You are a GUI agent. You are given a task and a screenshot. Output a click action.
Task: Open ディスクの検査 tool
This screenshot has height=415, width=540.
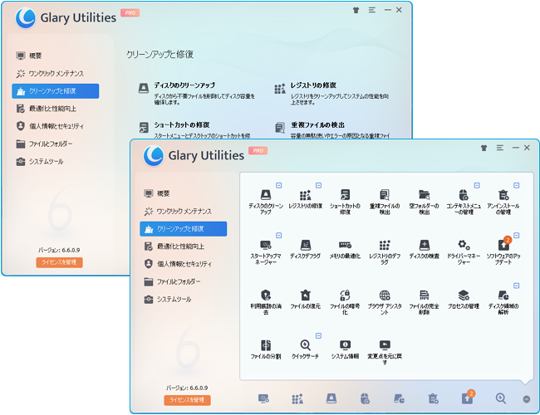(x=424, y=249)
